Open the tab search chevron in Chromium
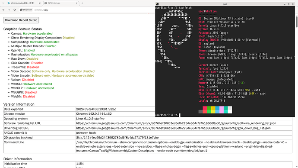The image size is (298, 168). tap(3, 3)
